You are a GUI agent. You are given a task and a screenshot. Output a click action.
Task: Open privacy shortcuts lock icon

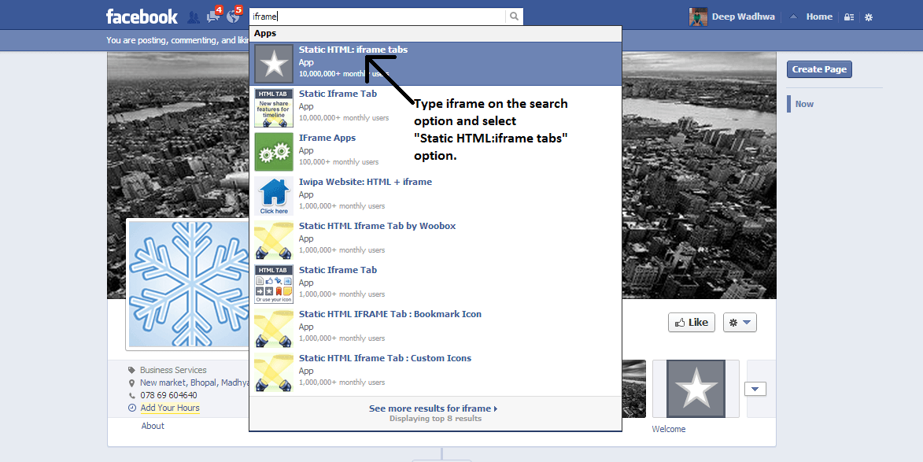(x=849, y=17)
